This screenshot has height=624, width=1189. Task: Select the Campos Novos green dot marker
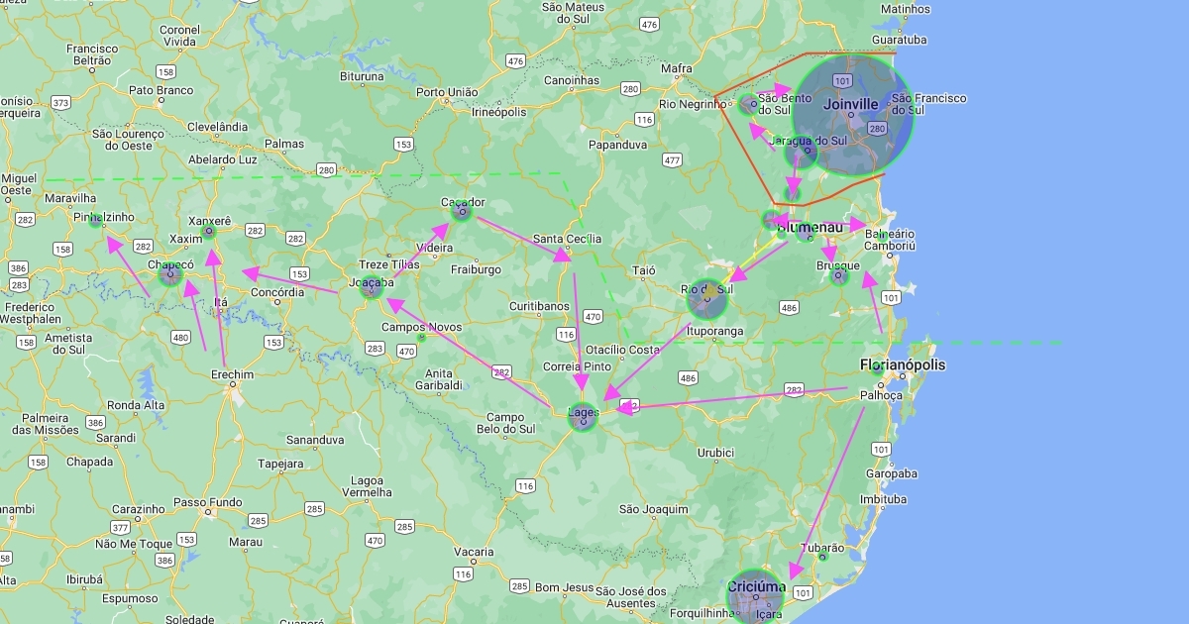tap(422, 338)
